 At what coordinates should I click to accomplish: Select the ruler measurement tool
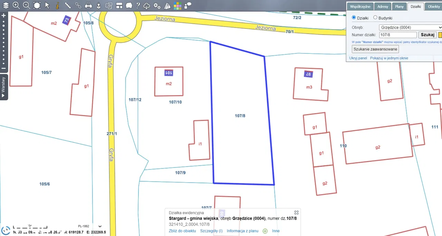(x=68, y=5)
